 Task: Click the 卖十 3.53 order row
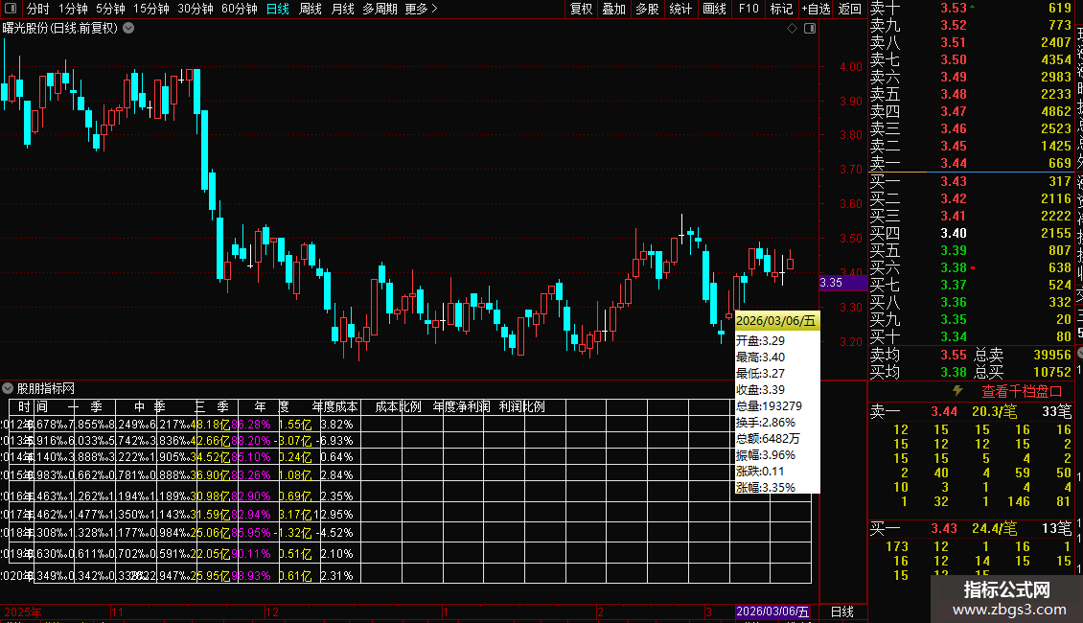click(x=971, y=9)
